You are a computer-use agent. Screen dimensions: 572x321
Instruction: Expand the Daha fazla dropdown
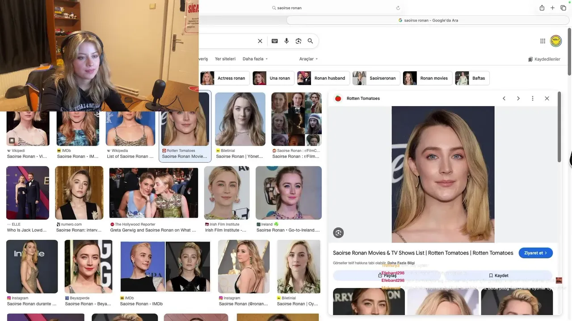255,59
